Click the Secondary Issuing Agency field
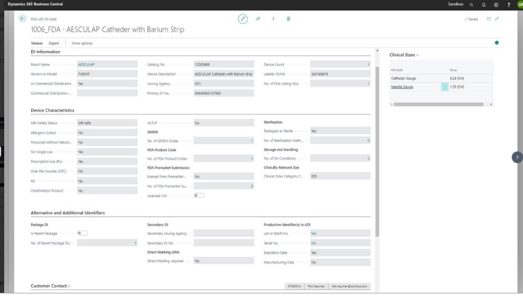This screenshot has width=523, height=297. click(224, 233)
